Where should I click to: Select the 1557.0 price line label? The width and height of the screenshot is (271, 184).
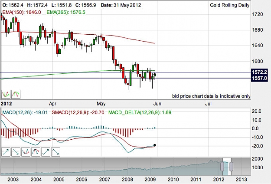(x=259, y=78)
